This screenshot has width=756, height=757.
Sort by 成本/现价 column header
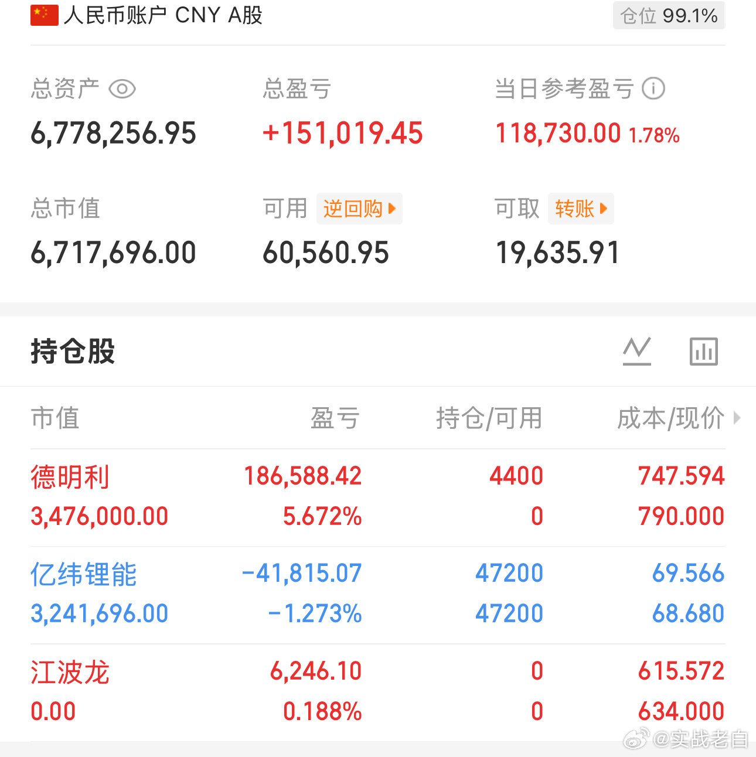tap(670, 418)
